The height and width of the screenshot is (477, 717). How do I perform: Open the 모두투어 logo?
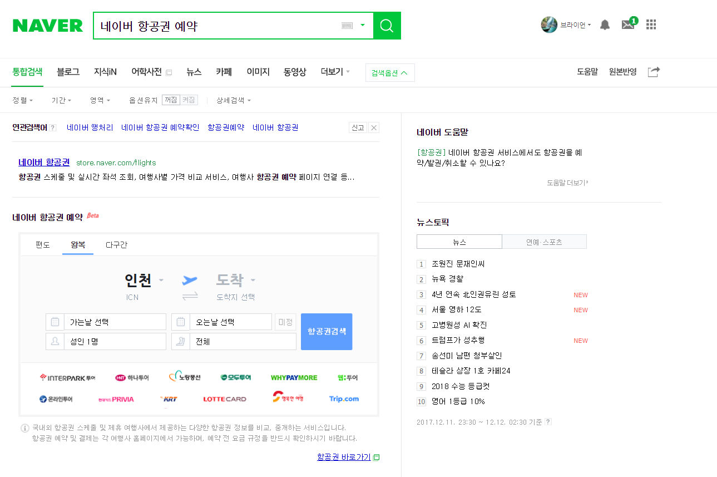point(235,377)
